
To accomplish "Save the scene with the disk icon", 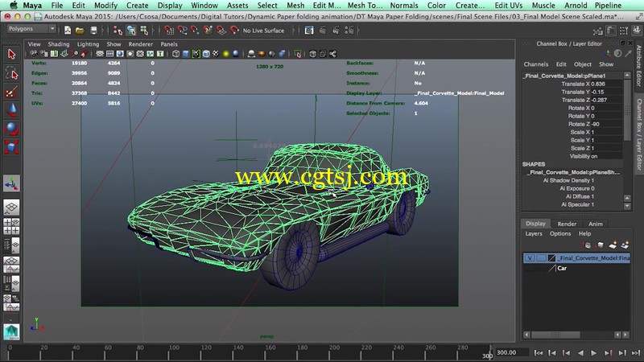I will [93, 31].
